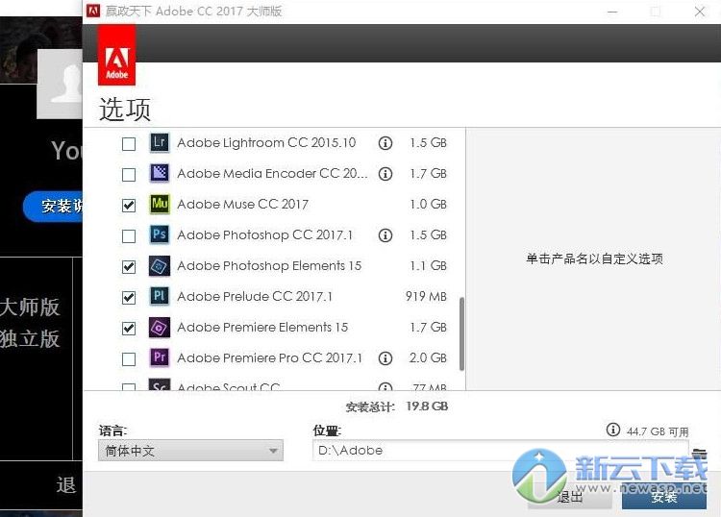The image size is (721, 517).
Task: Click the 安装 install button
Action: [664, 497]
